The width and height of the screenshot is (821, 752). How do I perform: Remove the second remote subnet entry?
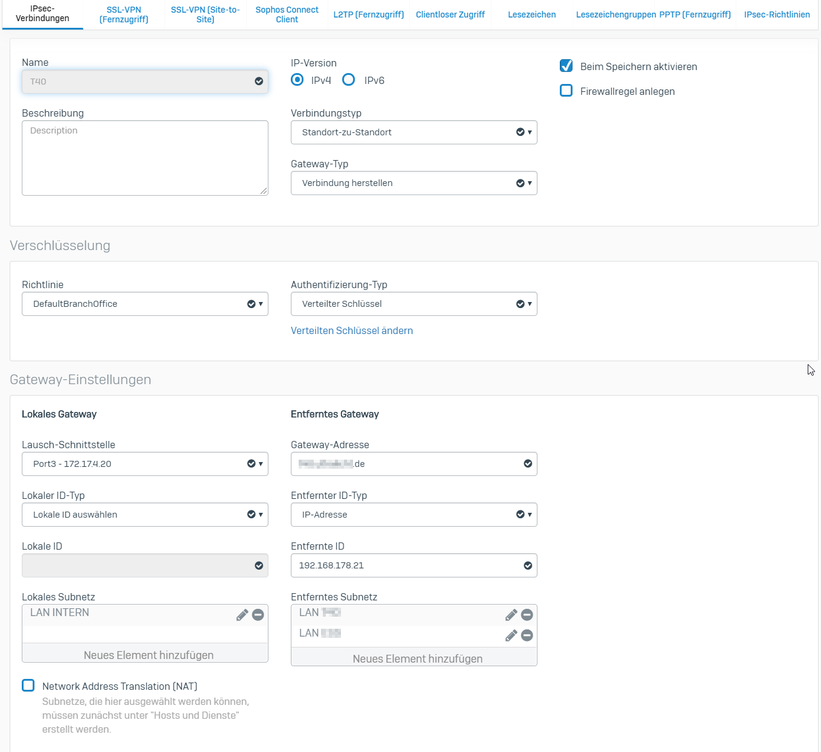527,635
